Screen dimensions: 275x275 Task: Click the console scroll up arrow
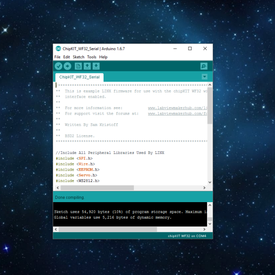tap(210, 205)
